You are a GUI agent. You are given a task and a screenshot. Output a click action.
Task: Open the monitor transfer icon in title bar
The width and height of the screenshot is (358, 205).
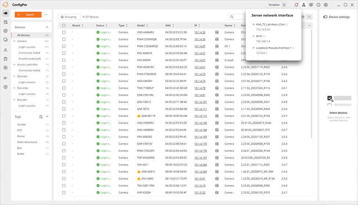click(x=311, y=5)
